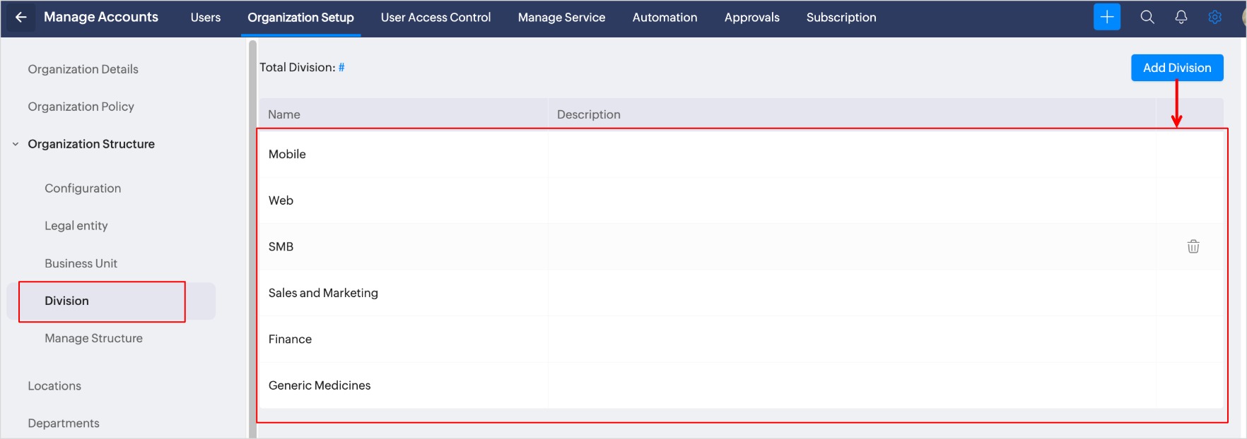Click the blue plus quick-add icon
1247x439 pixels.
(x=1106, y=17)
